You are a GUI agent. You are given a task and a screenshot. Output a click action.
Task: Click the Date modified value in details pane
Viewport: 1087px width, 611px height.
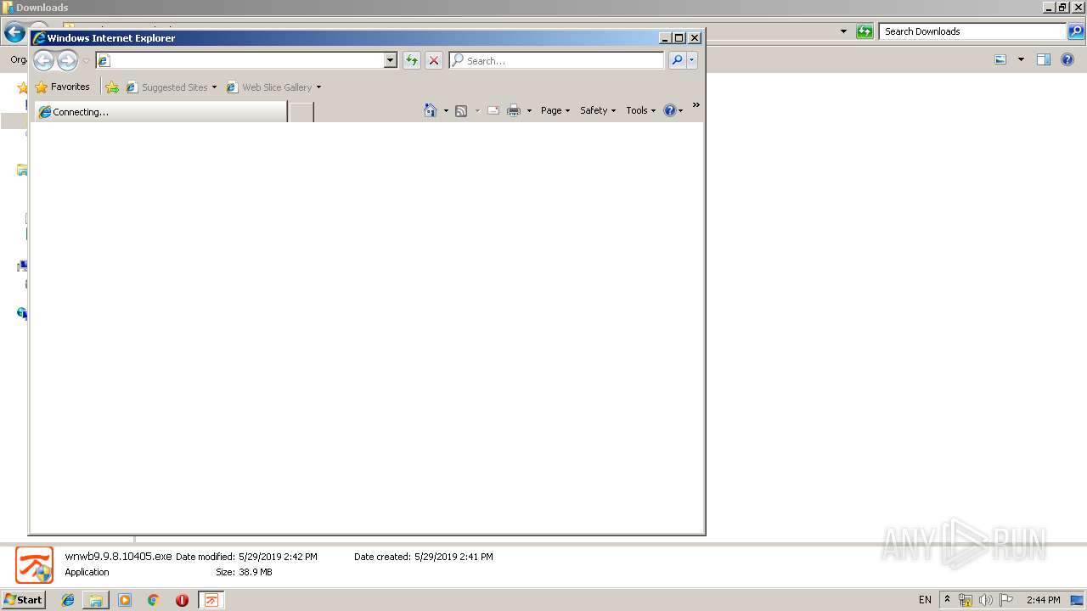(278, 557)
